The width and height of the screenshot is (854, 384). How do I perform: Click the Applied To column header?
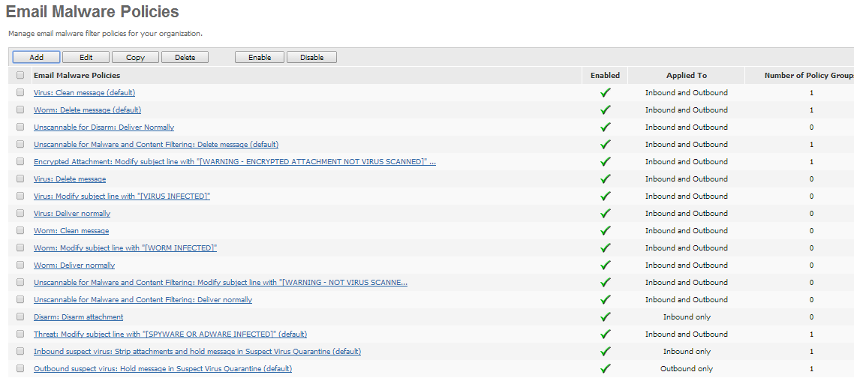coord(686,76)
